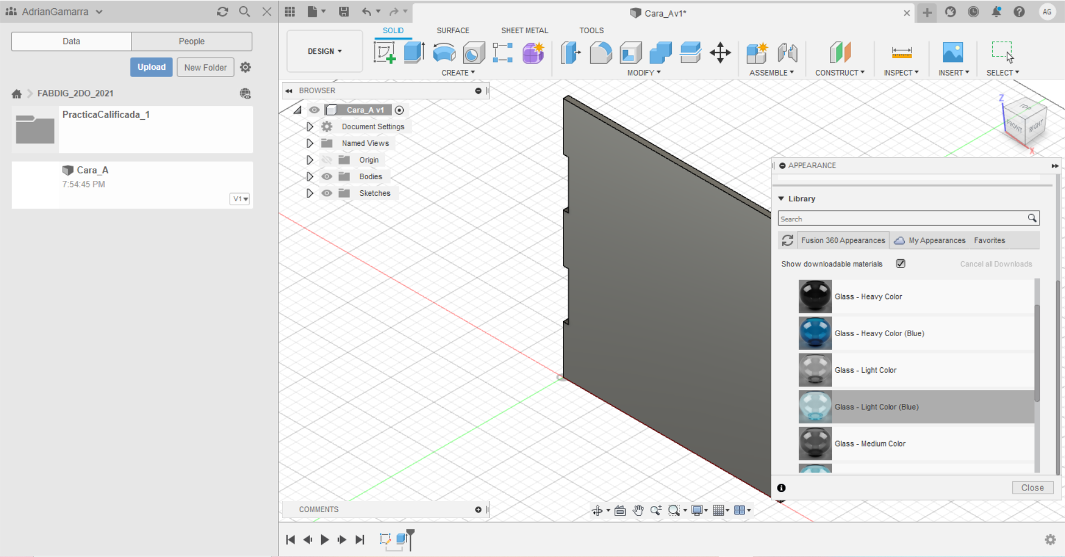Viewport: 1065px width, 557px height.
Task: Collapse the Library section
Action: tap(781, 199)
